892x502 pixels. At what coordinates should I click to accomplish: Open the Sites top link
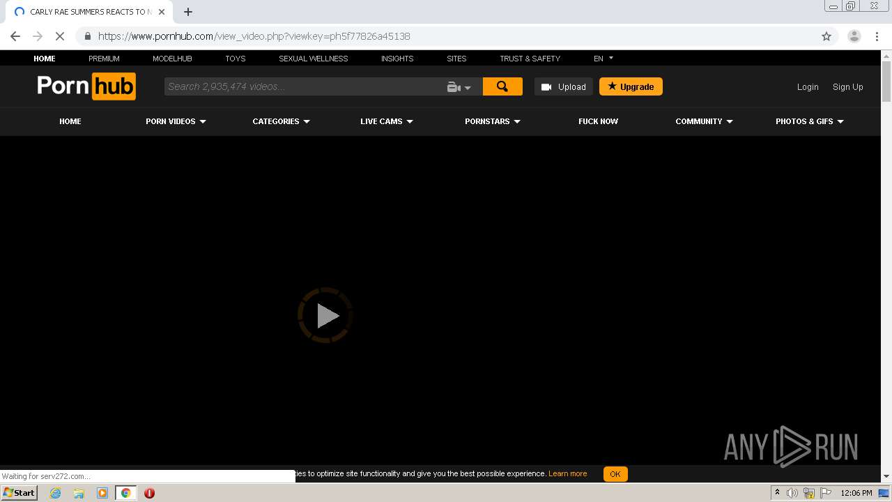coord(456,59)
